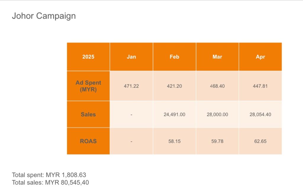
Task: Select the Jan column header
Action: coord(131,57)
